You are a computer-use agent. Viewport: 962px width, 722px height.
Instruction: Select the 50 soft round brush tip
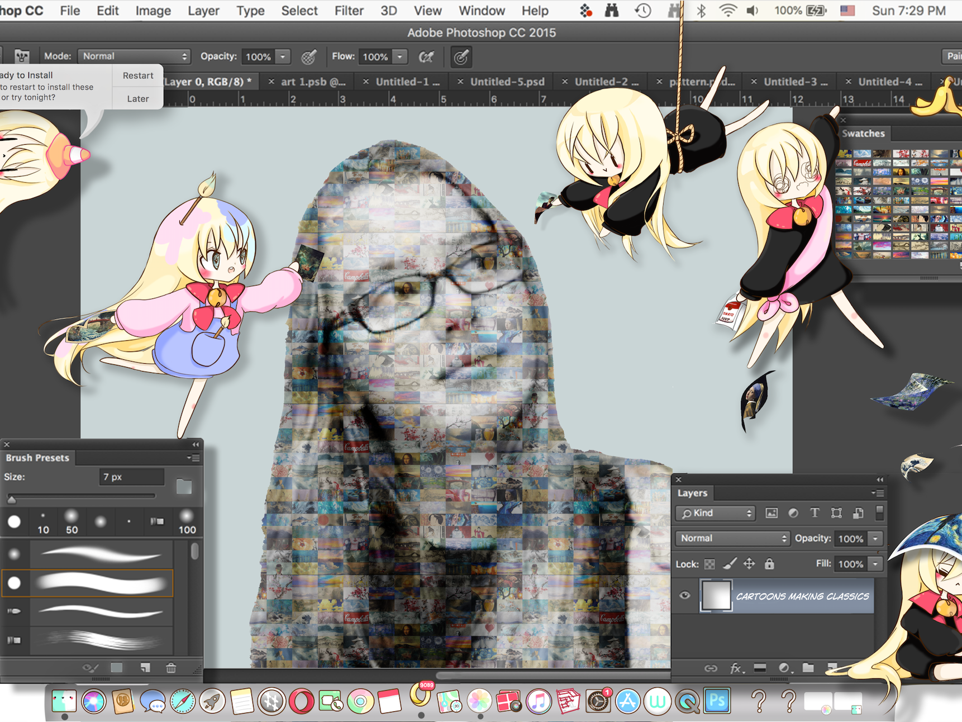point(72,521)
